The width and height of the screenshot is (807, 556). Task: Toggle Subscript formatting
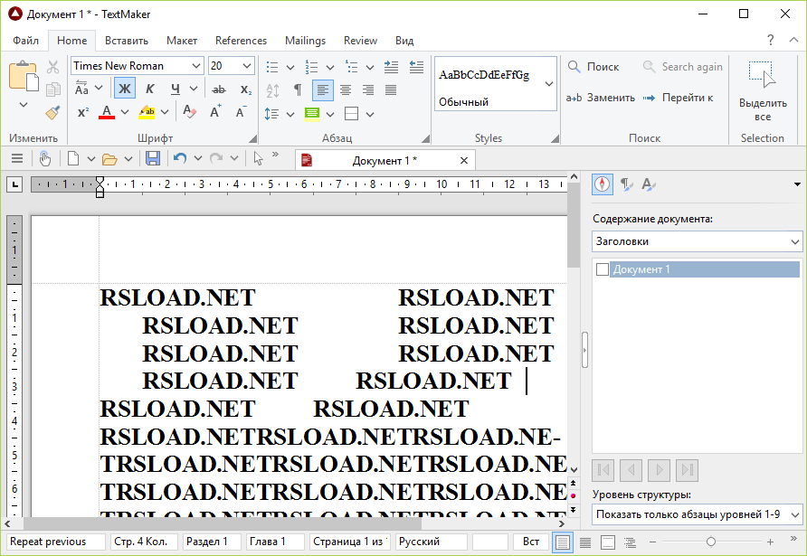click(x=246, y=90)
